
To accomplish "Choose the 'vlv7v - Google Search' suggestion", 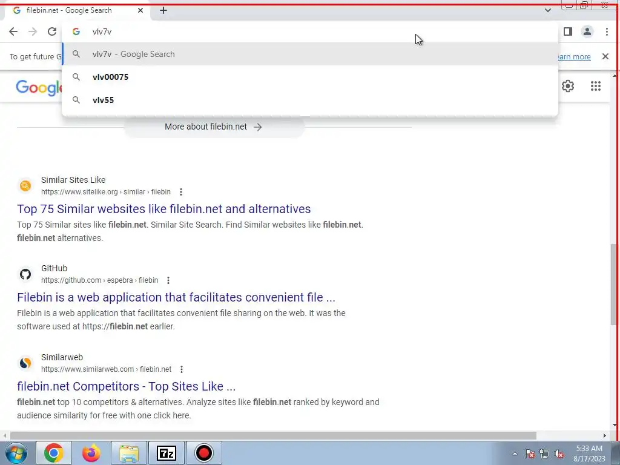I will [x=310, y=54].
